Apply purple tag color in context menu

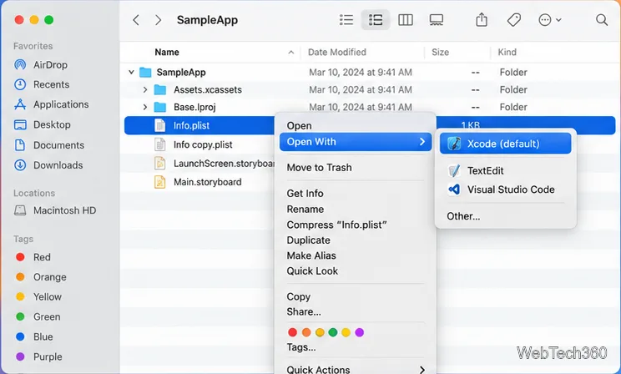359,332
